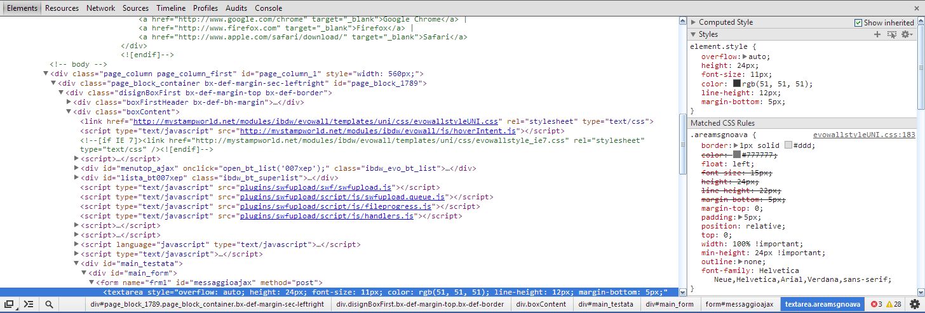Viewport: 925px width, 313px height.
Task: Open the Resources tab
Action: point(62,8)
